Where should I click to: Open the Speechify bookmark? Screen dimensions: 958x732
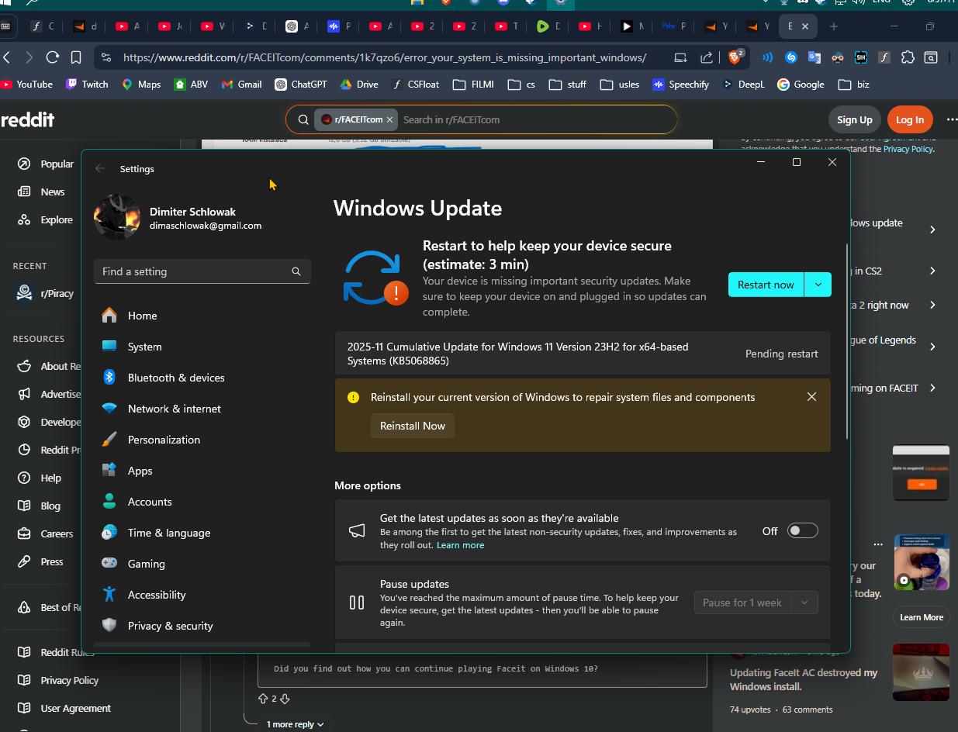click(x=680, y=84)
